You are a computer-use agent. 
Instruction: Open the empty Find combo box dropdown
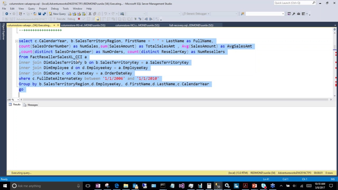(283, 14)
